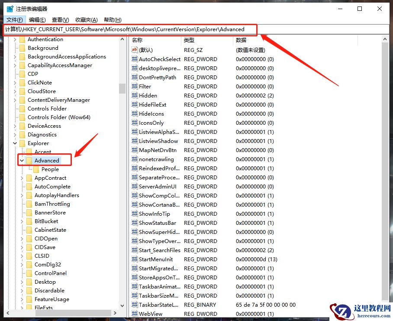
Task: Click the REG_SZ icon beside (默认)
Action: (135, 50)
